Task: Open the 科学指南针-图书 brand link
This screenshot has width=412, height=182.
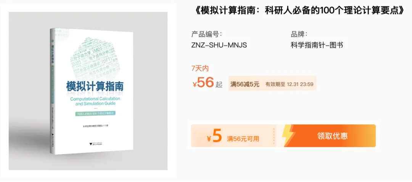Action: (x=317, y=45)
